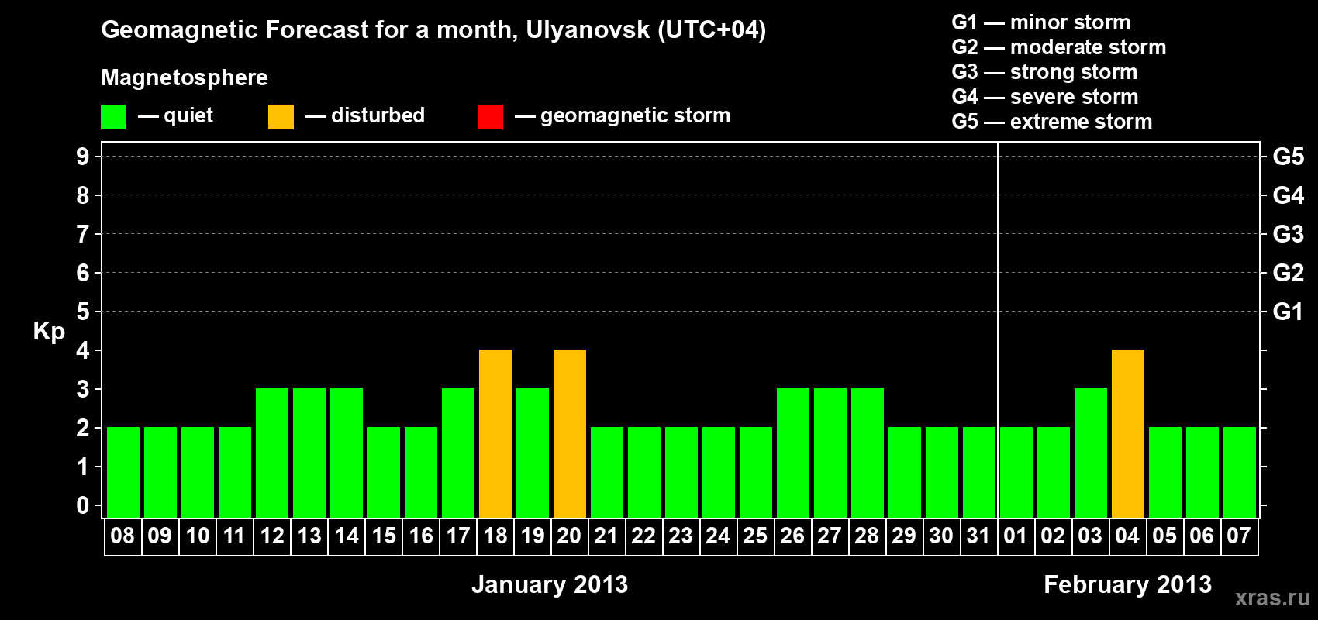Click the green bar for February 01
Viewport: 1318px width, 620px height.
(x=1016, y=473)
